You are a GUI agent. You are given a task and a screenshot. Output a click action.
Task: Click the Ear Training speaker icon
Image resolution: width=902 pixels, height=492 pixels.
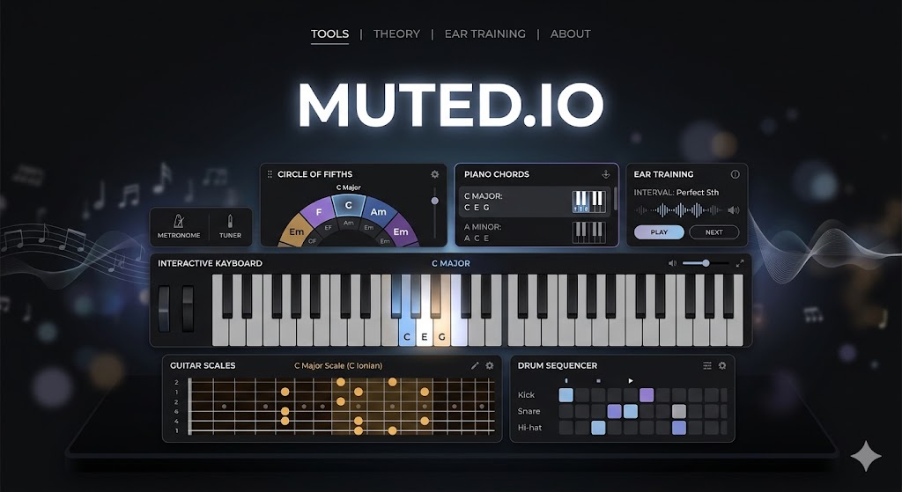pyautogui.click(x=734, y=210)
